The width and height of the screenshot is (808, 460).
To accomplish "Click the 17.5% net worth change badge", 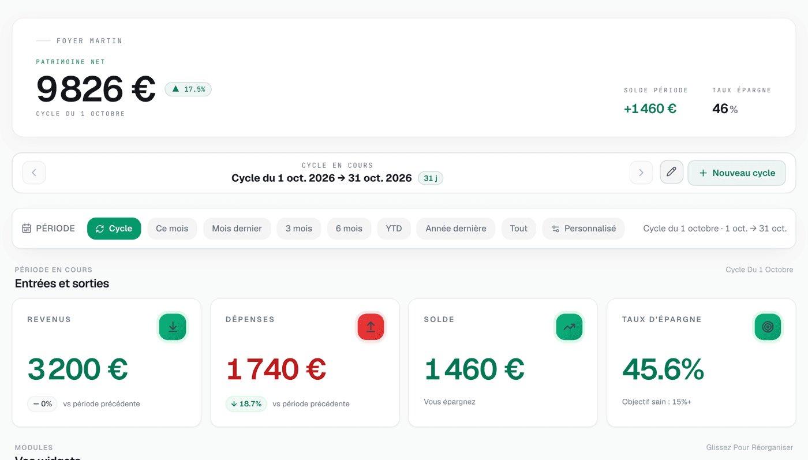I will pyautogui.click(x=188, y=89).
